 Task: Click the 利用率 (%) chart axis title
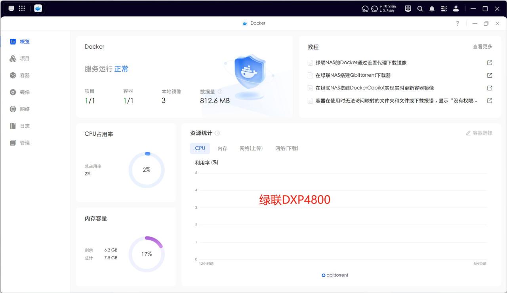(x=207, y=162)
